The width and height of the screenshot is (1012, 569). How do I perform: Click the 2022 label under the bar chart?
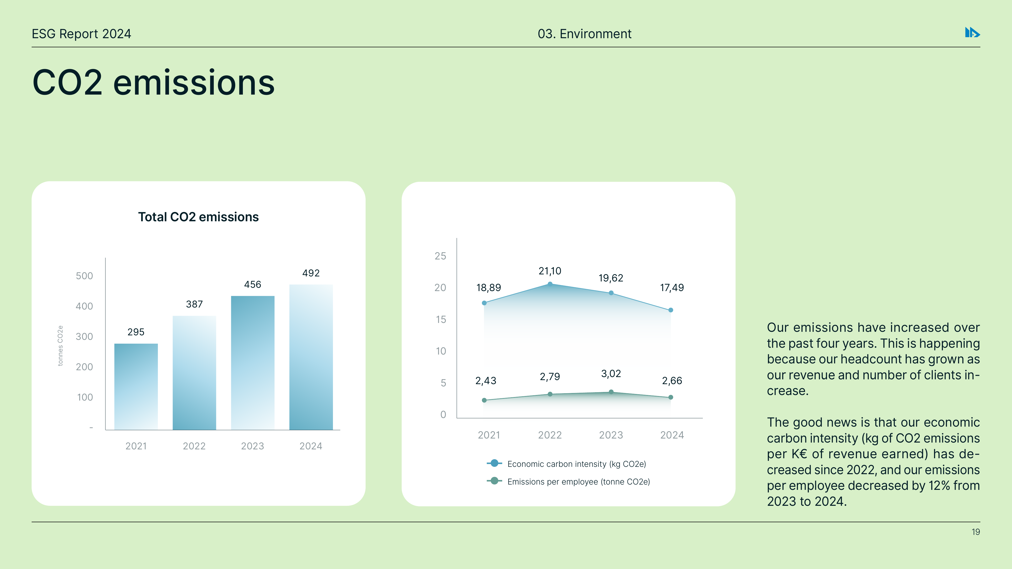[194, 446]
